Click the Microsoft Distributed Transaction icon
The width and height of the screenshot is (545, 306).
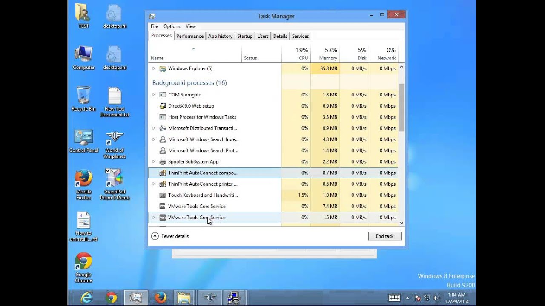(162, 128)
